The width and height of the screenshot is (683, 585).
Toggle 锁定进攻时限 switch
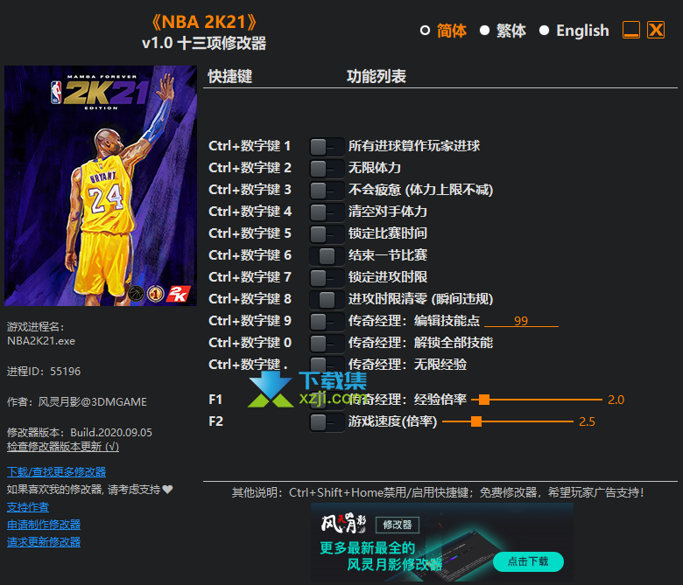point(327,277)
